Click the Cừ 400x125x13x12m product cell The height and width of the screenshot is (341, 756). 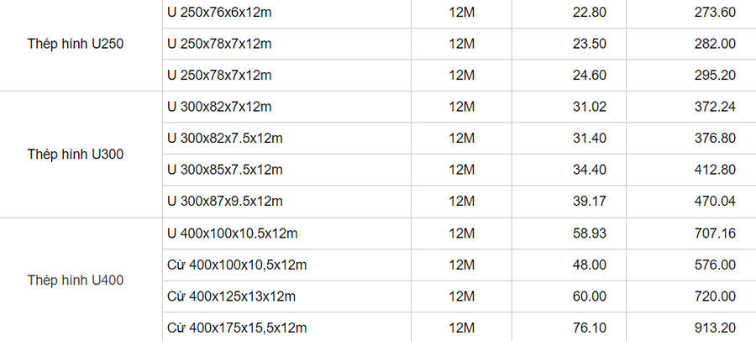[231, 296]
